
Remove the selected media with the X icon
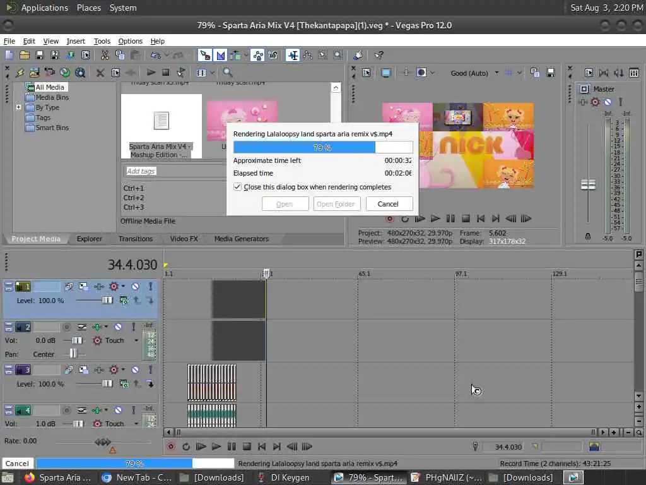tap(100, 73)
